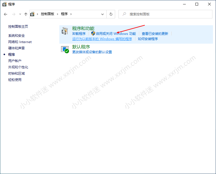The height and width of the screenshot is (174, 216).
Task: Open the 默认程序 heading
Action: pos(81,47)
